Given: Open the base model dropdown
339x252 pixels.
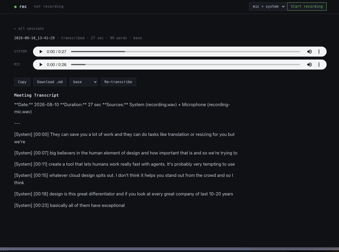Looking at the screenshot, I should tap(84, 82).
